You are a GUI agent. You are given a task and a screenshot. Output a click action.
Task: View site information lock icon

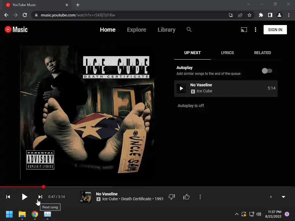pyautogui.click(x=36, y=15)
